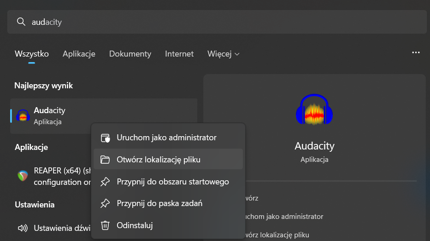The image size is (430, 241).
Task: Select the Internet search tab
Action: coord(179,54)
